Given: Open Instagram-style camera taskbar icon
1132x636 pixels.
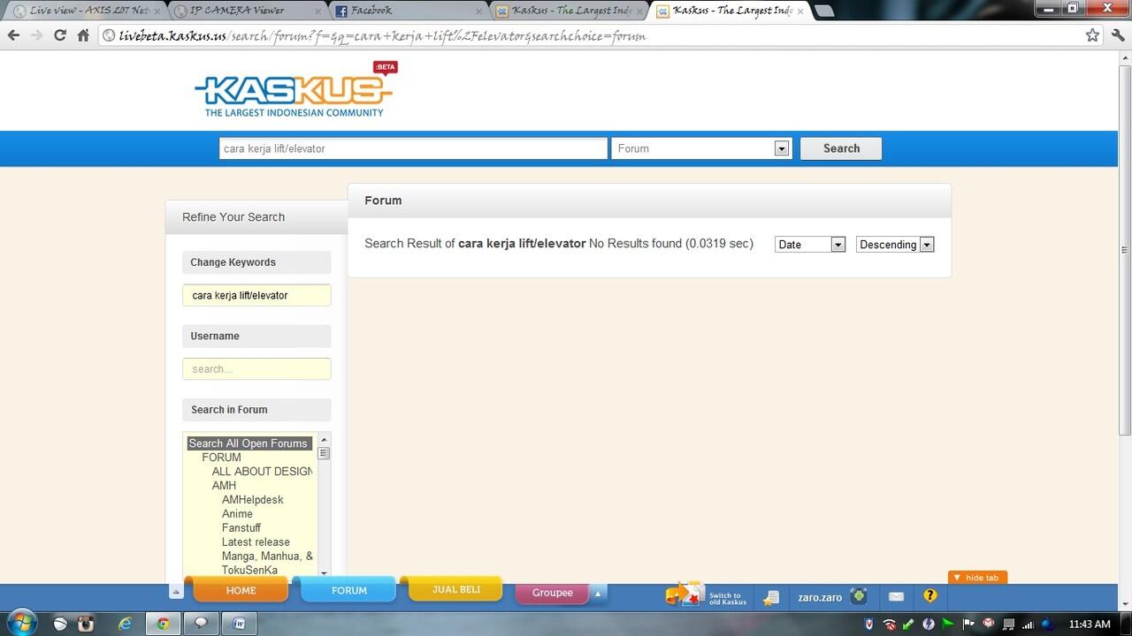Looking at the screenshot, I should 86,624.
